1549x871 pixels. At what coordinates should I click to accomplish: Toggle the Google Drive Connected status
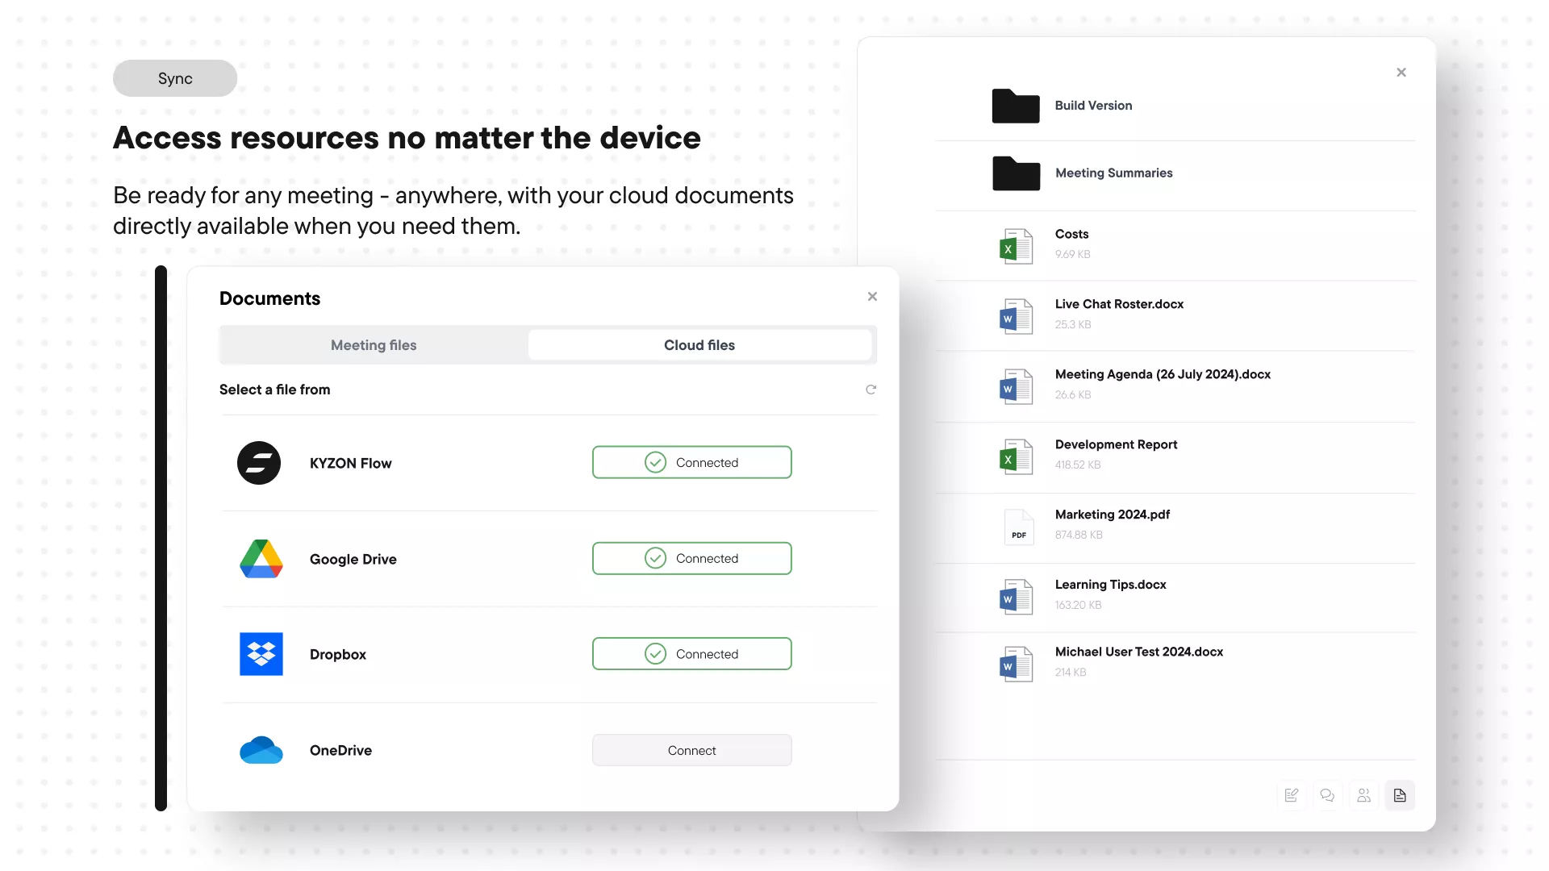691,558
